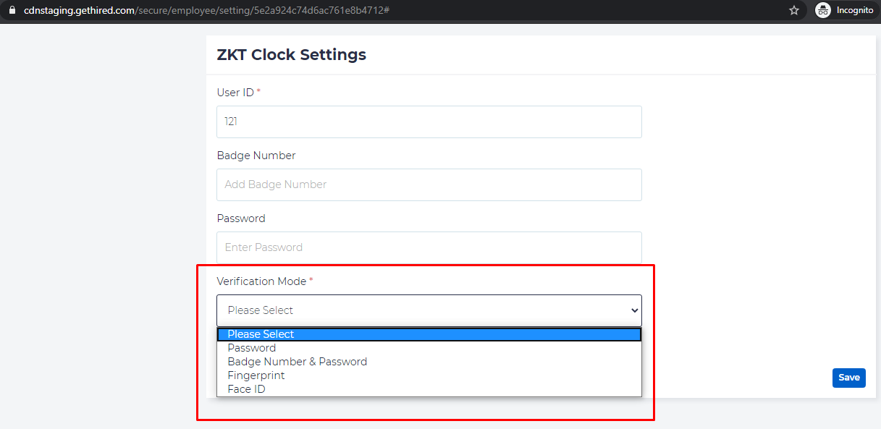Open the Verification Mode dropdown

429,310
